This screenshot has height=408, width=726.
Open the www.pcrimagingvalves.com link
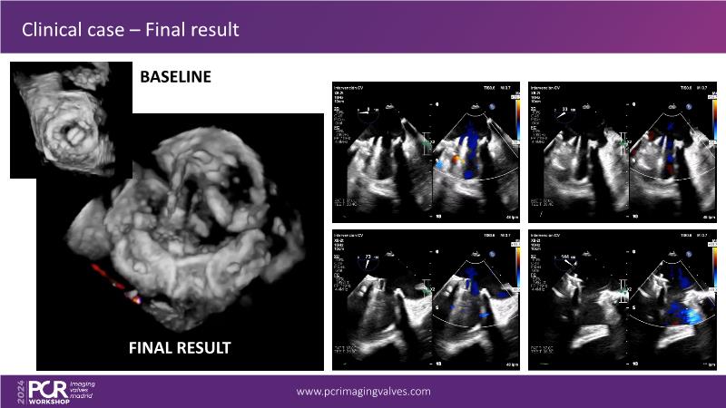tap(364, 392)
